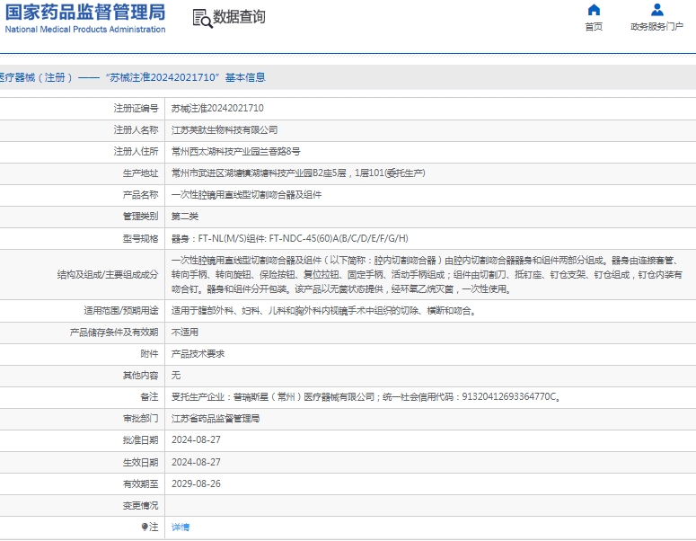Open the 详情 link
Screen dimensions: 696x541
(x=181, y=528)
